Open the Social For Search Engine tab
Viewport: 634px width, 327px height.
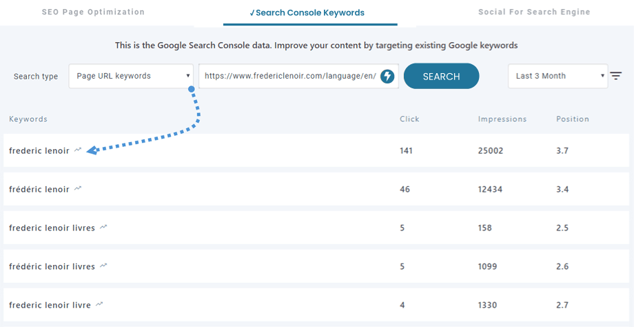point(534,12)
